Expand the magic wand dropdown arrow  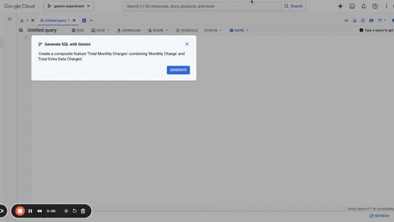click(385, 20)
